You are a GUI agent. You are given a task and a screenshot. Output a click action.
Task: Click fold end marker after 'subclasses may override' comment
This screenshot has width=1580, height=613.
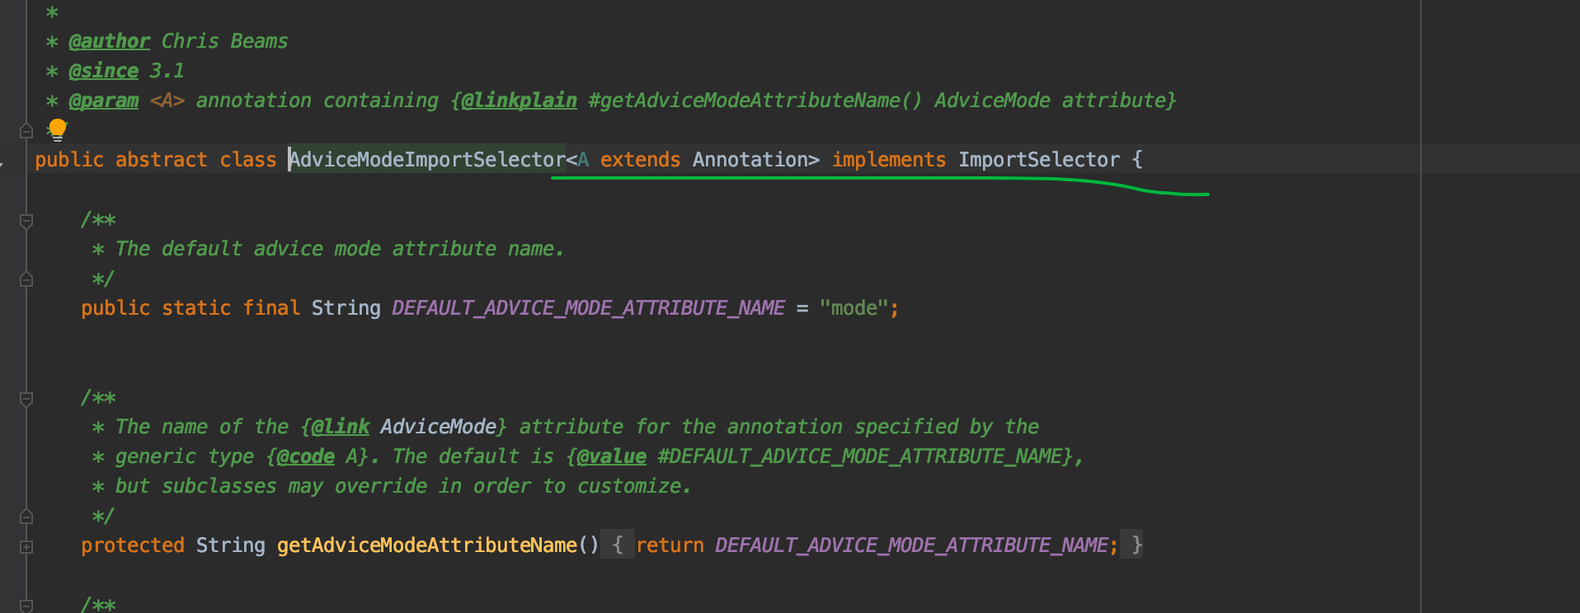pos(26,517)
